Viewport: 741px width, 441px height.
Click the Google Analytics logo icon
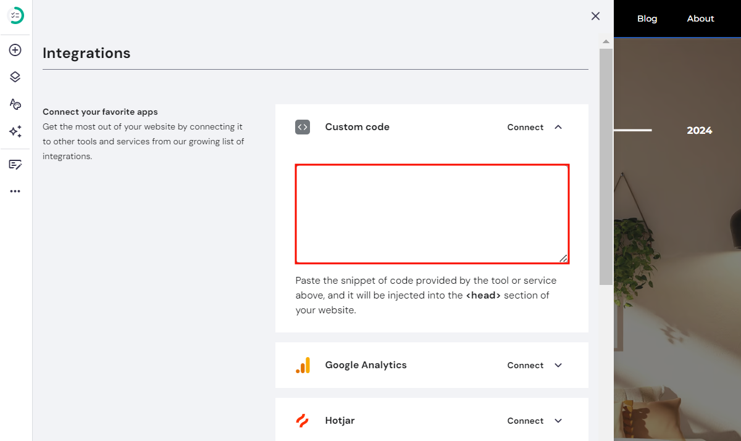[x=303, y=365]
